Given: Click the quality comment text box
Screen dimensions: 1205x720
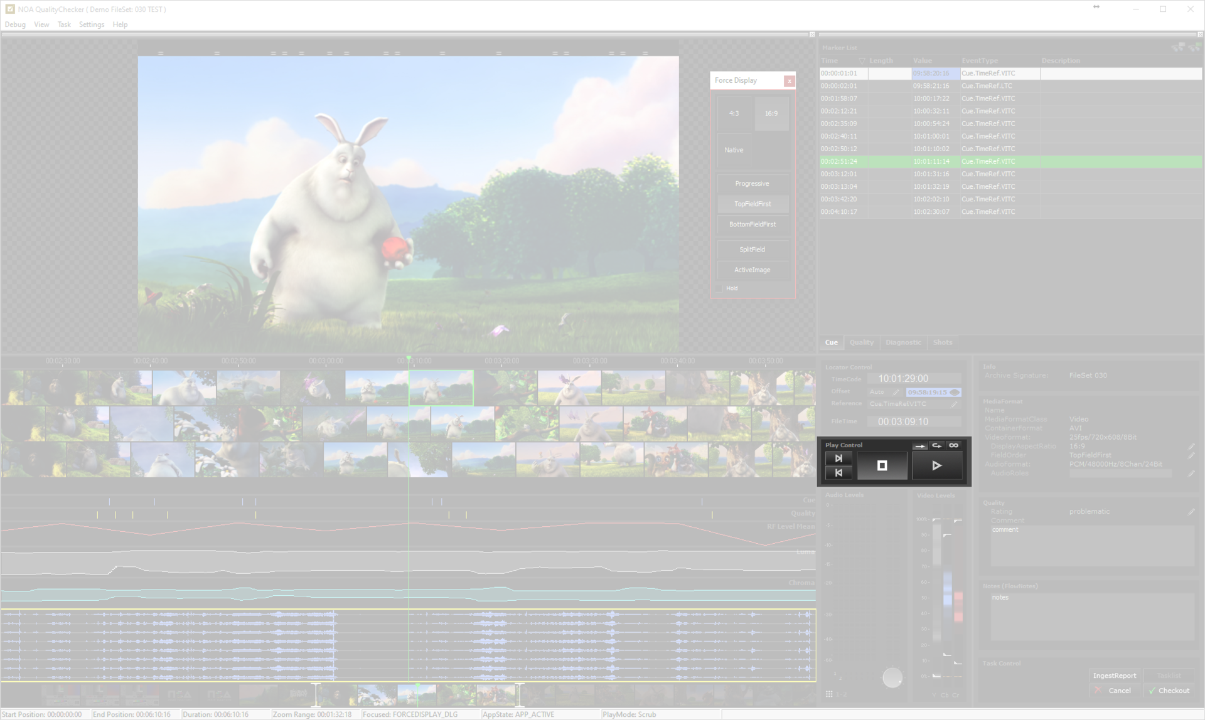Looking at the screenshot, I should 1093,546.
